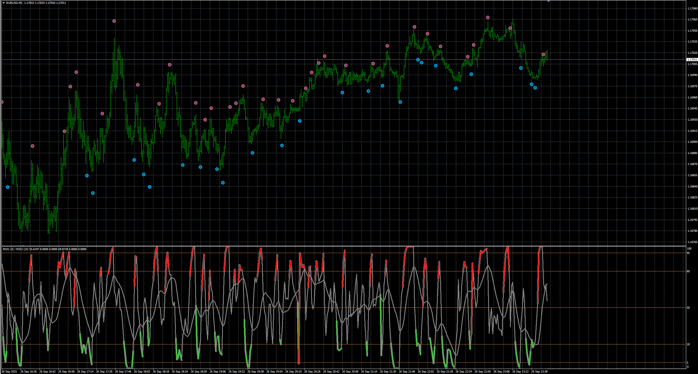Select the highlighted 1.17011 current price tag
The height and width of the screenshot is (374, 698).
coord(692,60)
